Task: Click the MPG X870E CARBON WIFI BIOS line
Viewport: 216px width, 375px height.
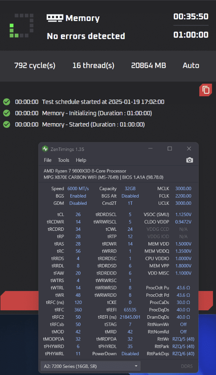Action: coord(103,177)
